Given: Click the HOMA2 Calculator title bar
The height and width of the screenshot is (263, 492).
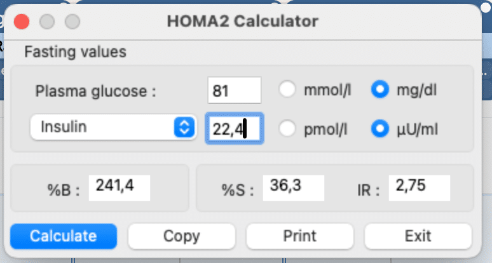Looking at the screenshot, I should (242, 21).
